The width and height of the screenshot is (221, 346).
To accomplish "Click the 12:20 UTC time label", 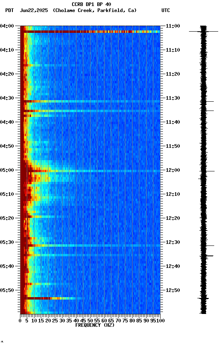I will click(x=173, y=219).
